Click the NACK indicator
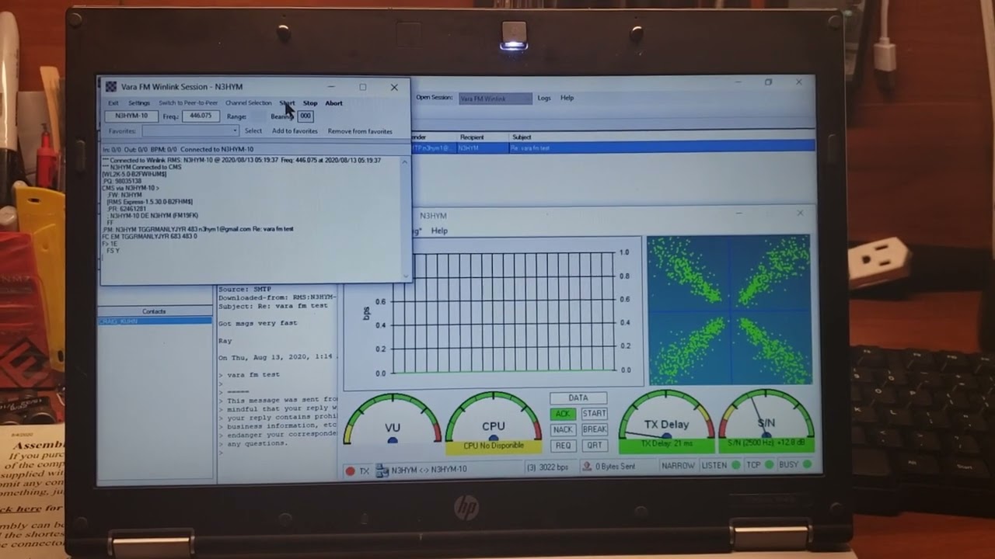The image size is (995, 559). pyautogui.click(x=563, y=429)
